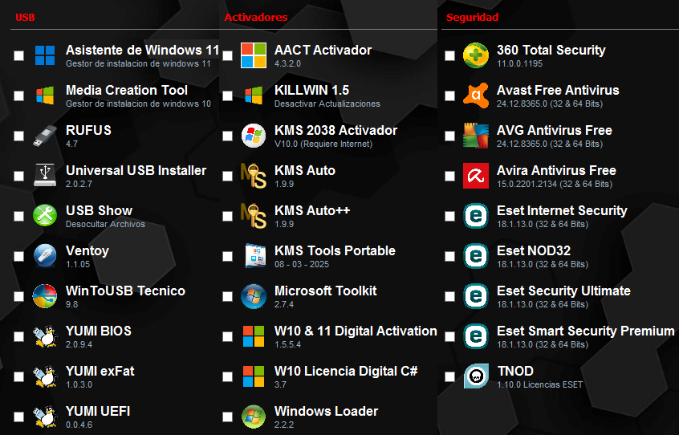Click the W10 Licencia Digital C# icon
Screen dimensions: 679x435
click(x=254, y=376)
